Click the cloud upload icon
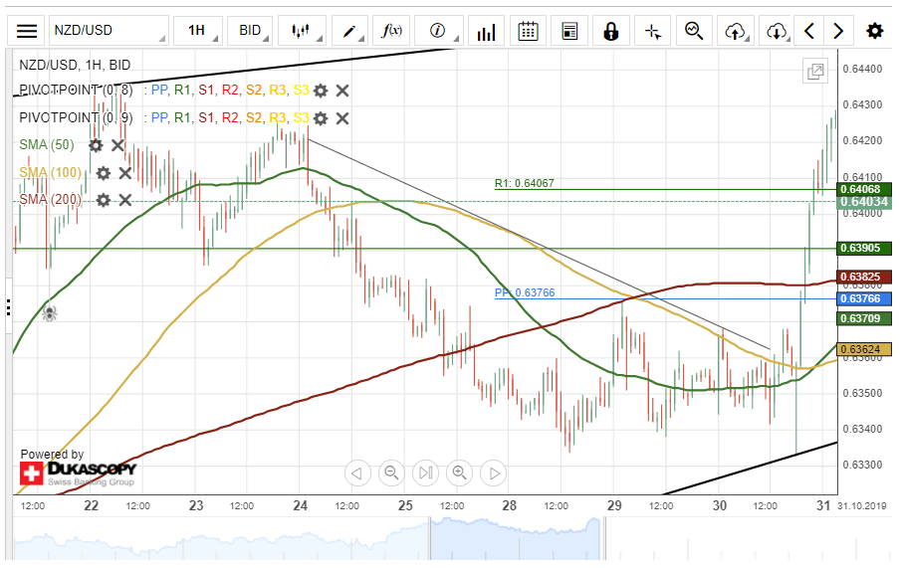This screenshot has width=900, height=568. (x=735, y=31)
